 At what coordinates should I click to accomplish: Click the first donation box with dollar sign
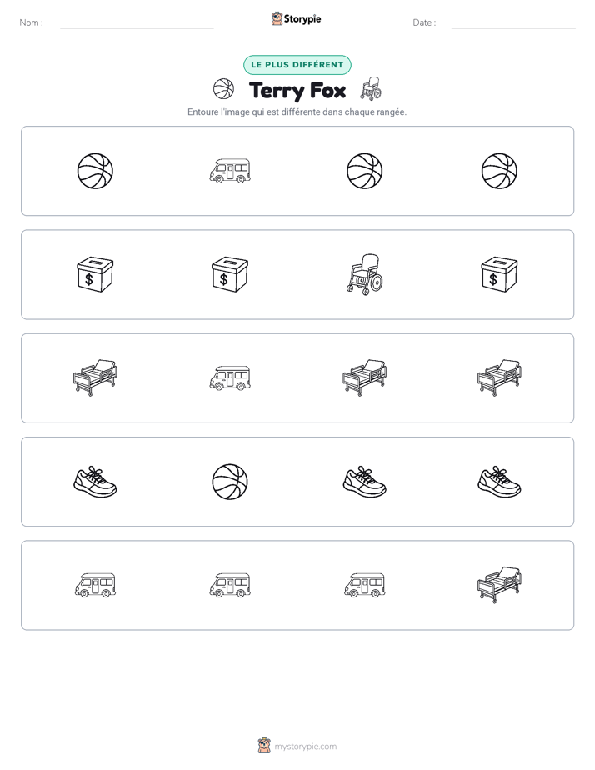click(x=95, y=274)
